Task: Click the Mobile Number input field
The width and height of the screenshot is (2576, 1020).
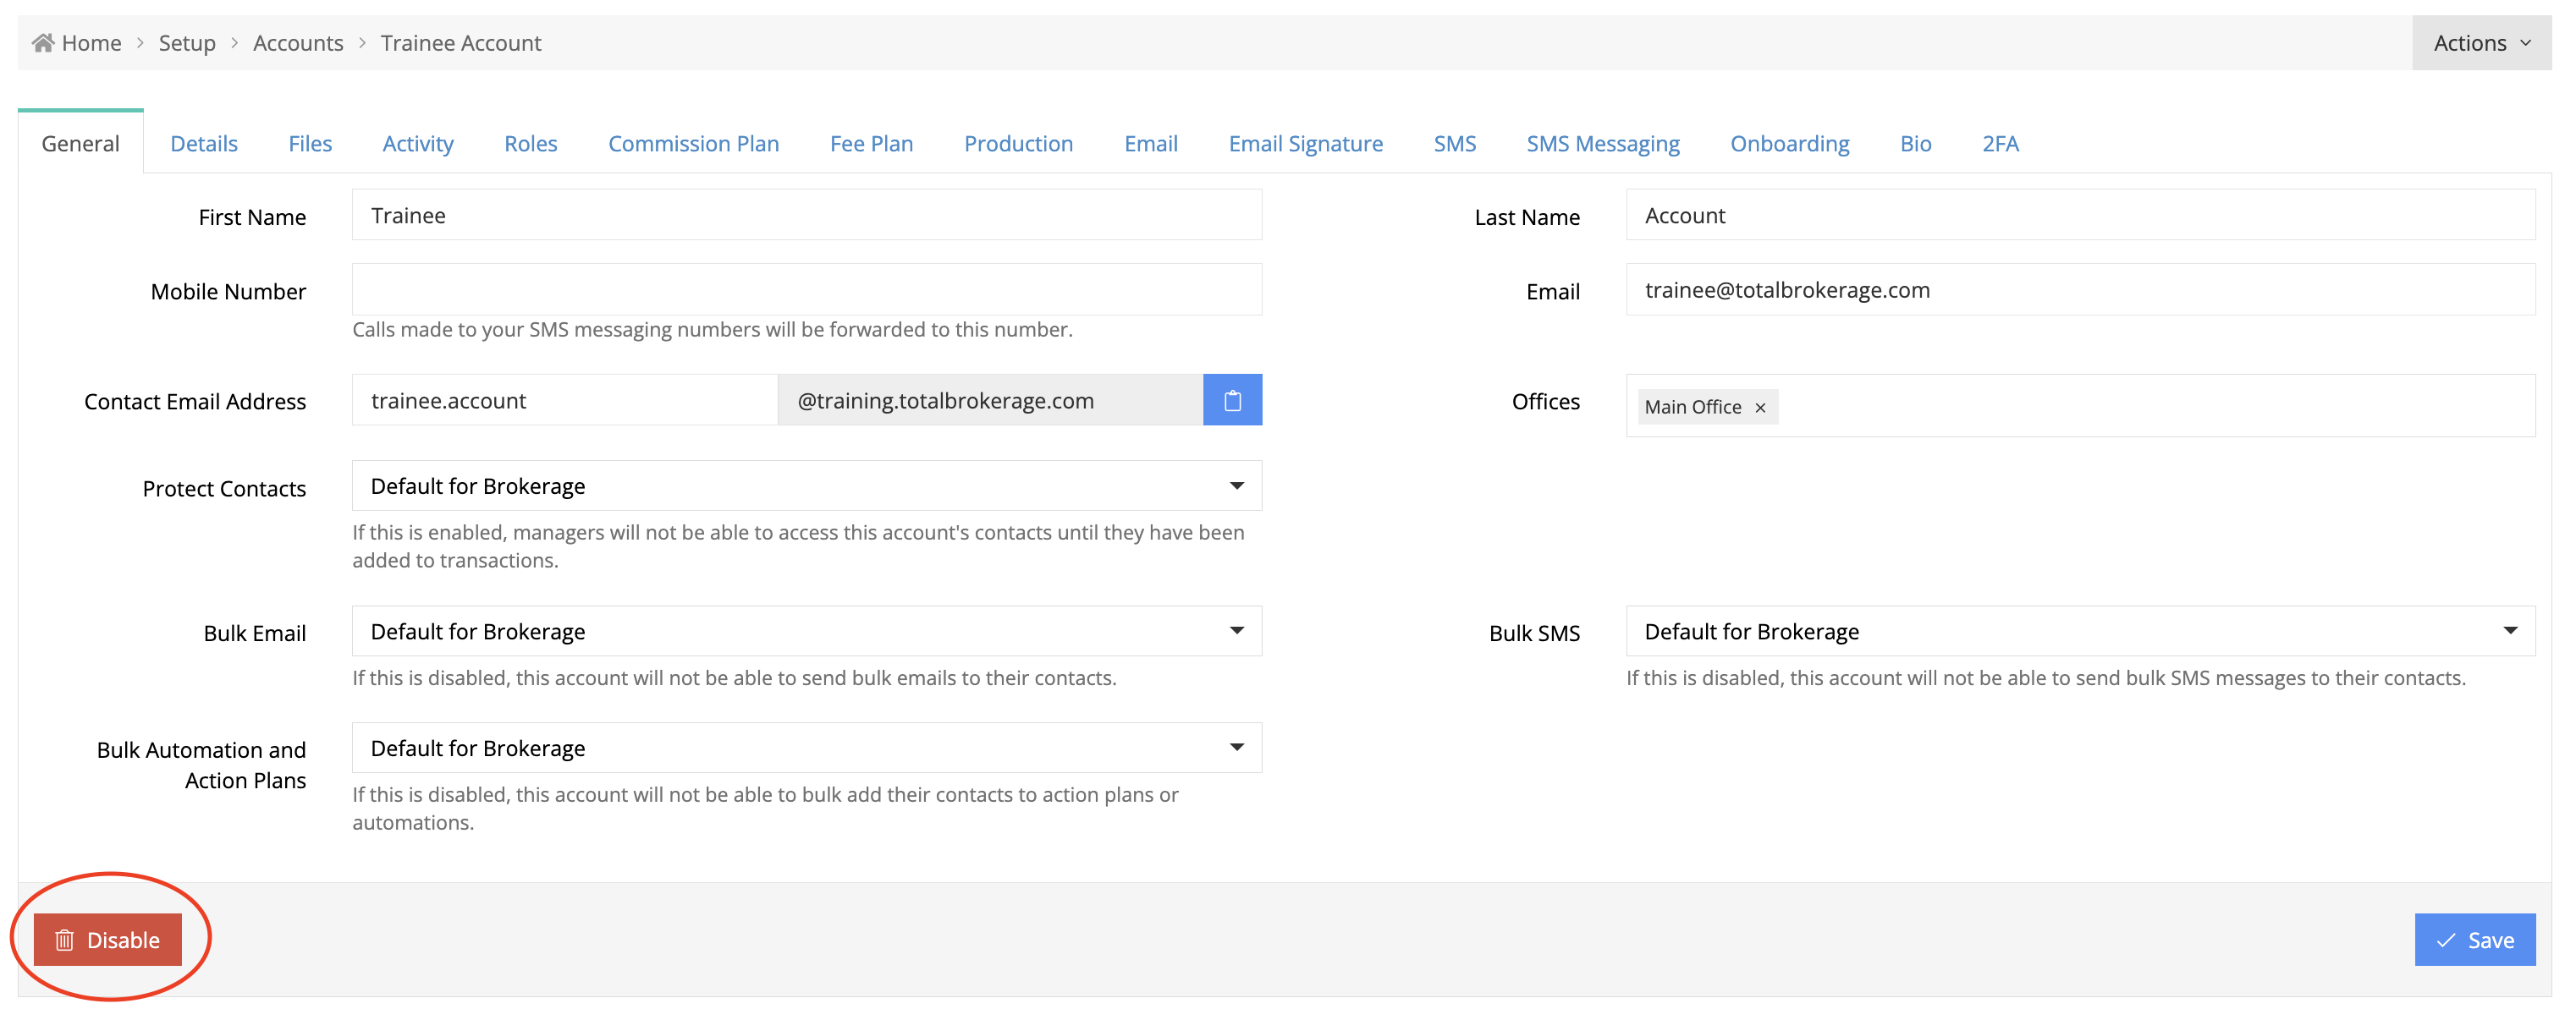Action: click(806, 290)
